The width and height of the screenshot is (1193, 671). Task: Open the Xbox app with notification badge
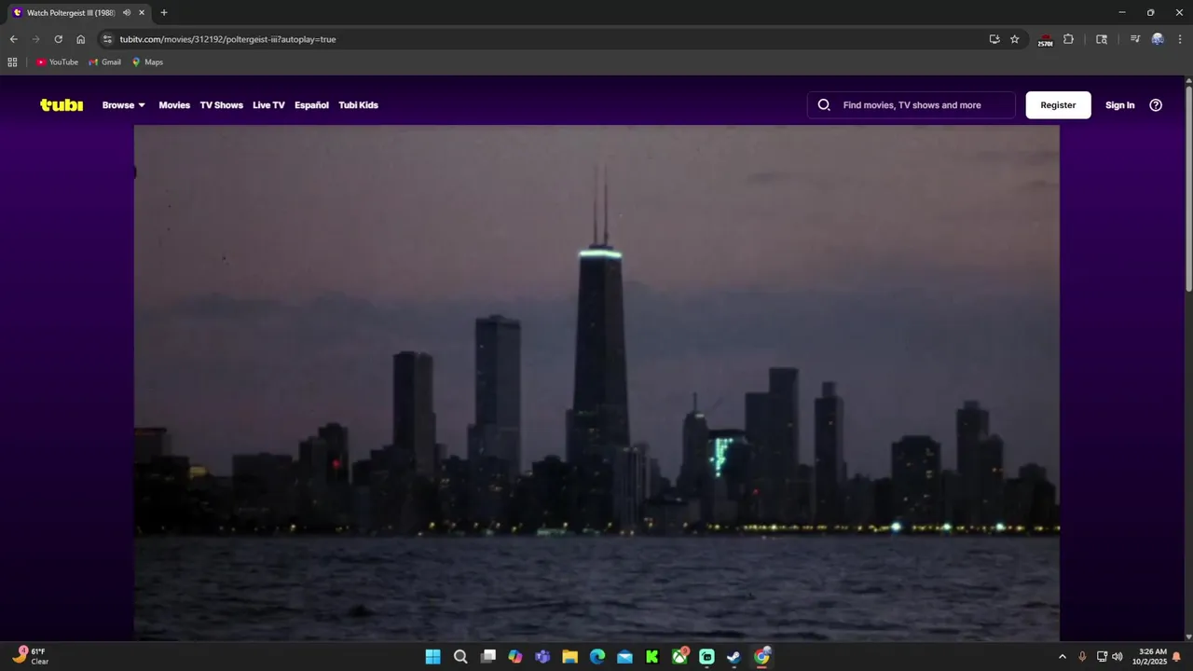pyautogui.click(x=680, y=656)
